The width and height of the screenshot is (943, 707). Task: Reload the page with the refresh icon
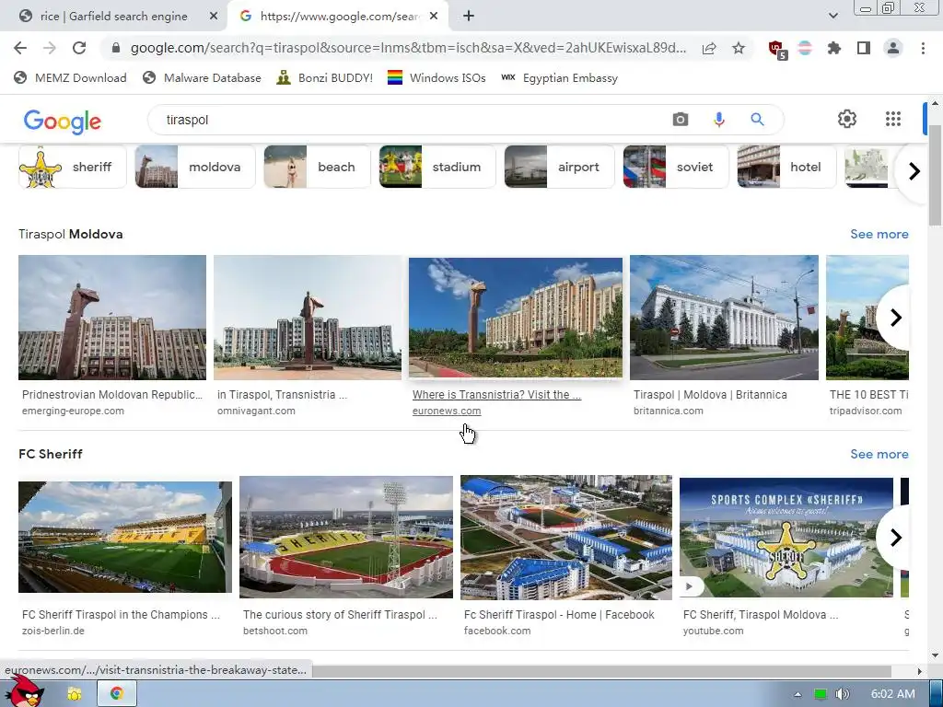79,48
